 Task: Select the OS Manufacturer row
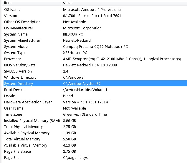coord(19,28)
